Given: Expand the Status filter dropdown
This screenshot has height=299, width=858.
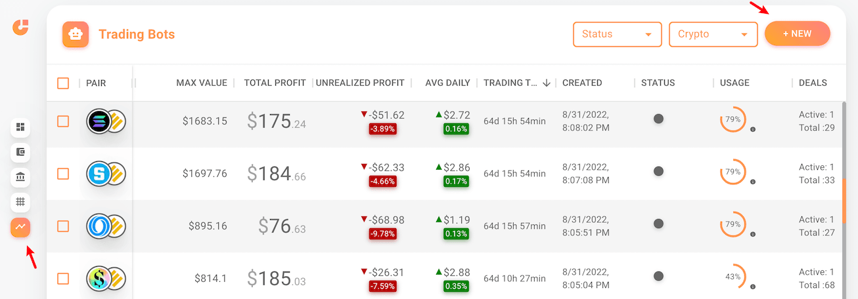Looking at the screenshot, I should (617, 34).
